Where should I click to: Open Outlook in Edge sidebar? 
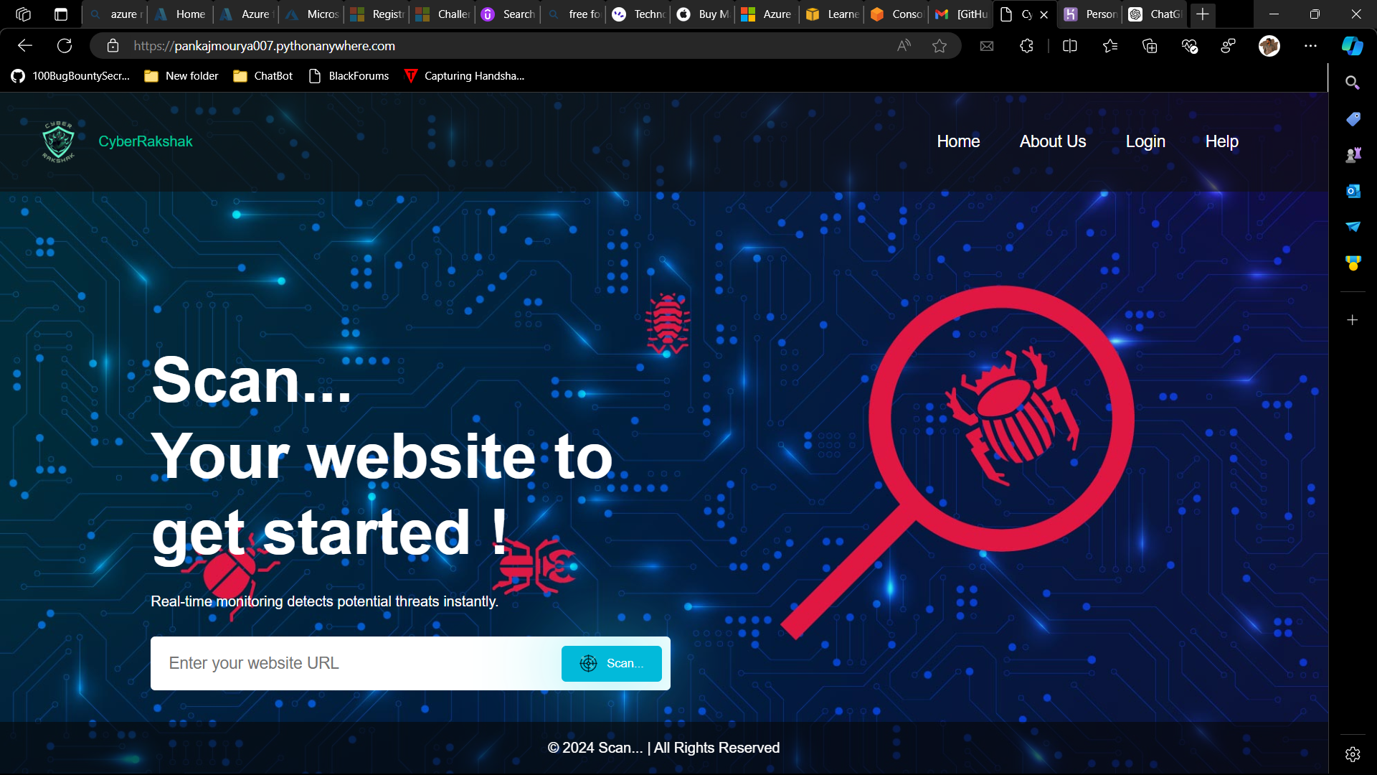pyautogui.click(x=1353, y=191)
